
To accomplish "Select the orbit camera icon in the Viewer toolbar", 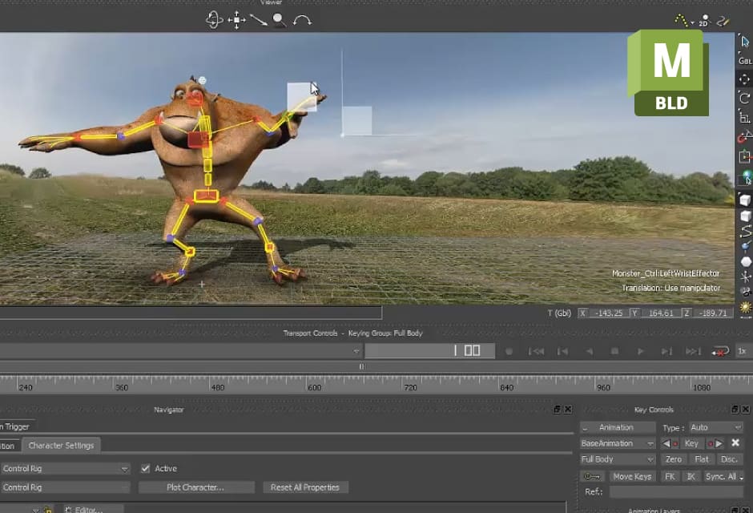I will point(213,19).
